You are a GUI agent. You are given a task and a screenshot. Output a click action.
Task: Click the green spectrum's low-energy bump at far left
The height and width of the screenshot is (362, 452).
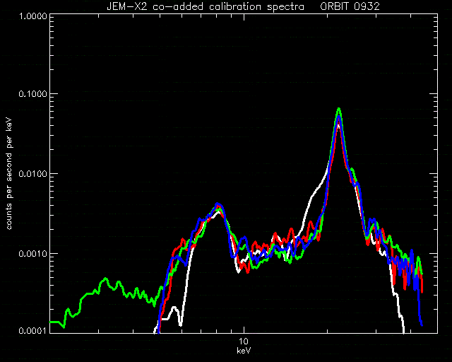(x=105, y=279)
